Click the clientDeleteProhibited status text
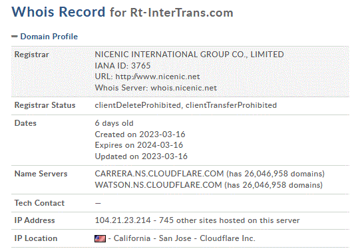The image size is (350, 249). [138, 105]
